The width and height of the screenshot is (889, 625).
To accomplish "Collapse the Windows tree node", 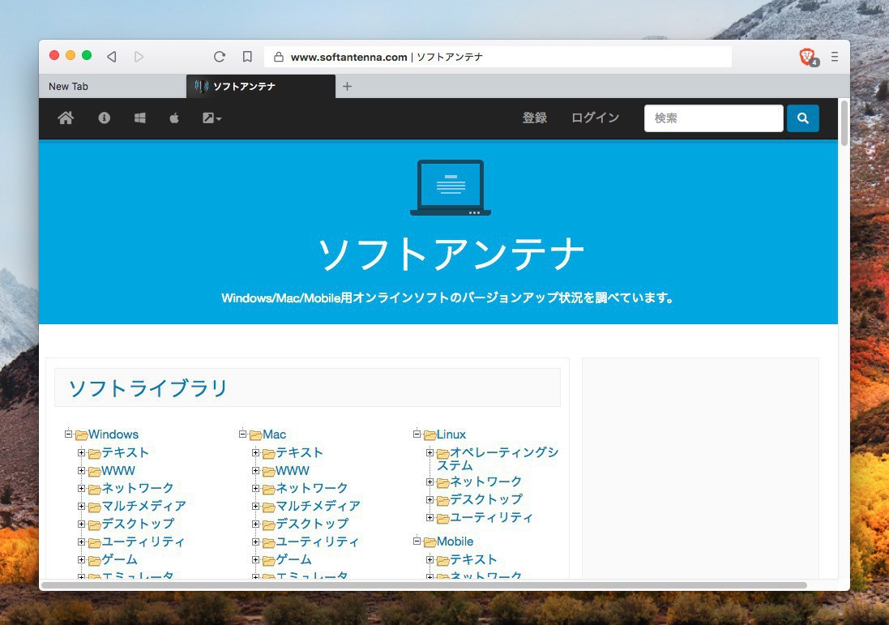I will (x=68, y=434).
